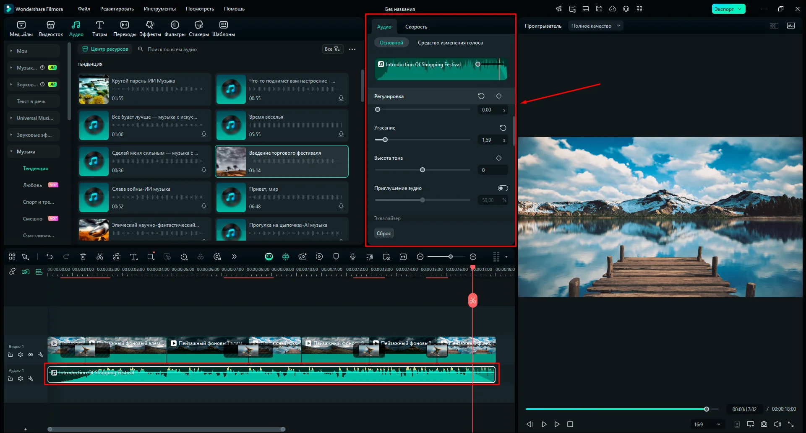Open the Titles tool in top toolbar
This screenshot has height=433, width=806.
pyautogui.click(x=99, y=29)
